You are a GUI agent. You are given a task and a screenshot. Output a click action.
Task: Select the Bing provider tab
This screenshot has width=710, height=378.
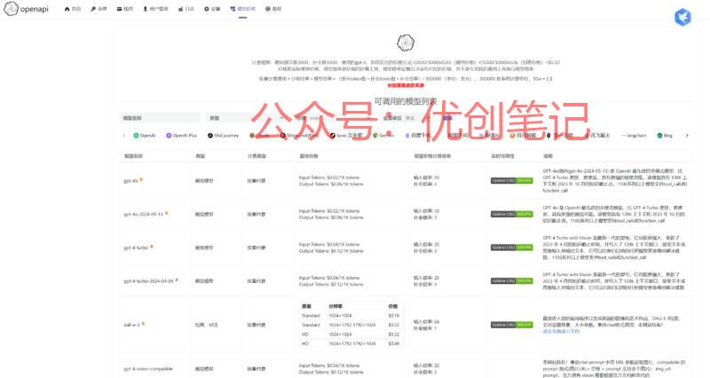coord(665,136)
